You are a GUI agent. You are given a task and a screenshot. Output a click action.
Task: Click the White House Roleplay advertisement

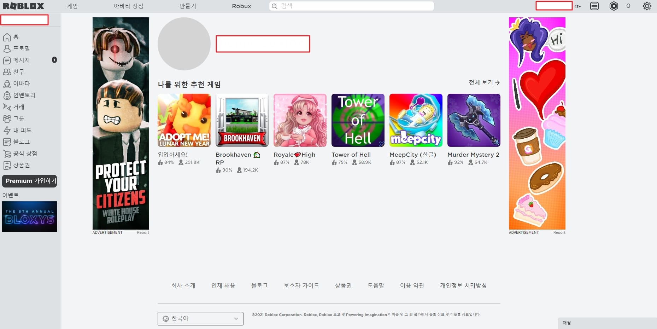(x=121, y=123)
